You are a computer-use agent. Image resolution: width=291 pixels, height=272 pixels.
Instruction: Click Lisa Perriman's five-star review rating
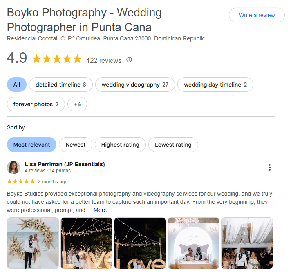pos(21,181)
